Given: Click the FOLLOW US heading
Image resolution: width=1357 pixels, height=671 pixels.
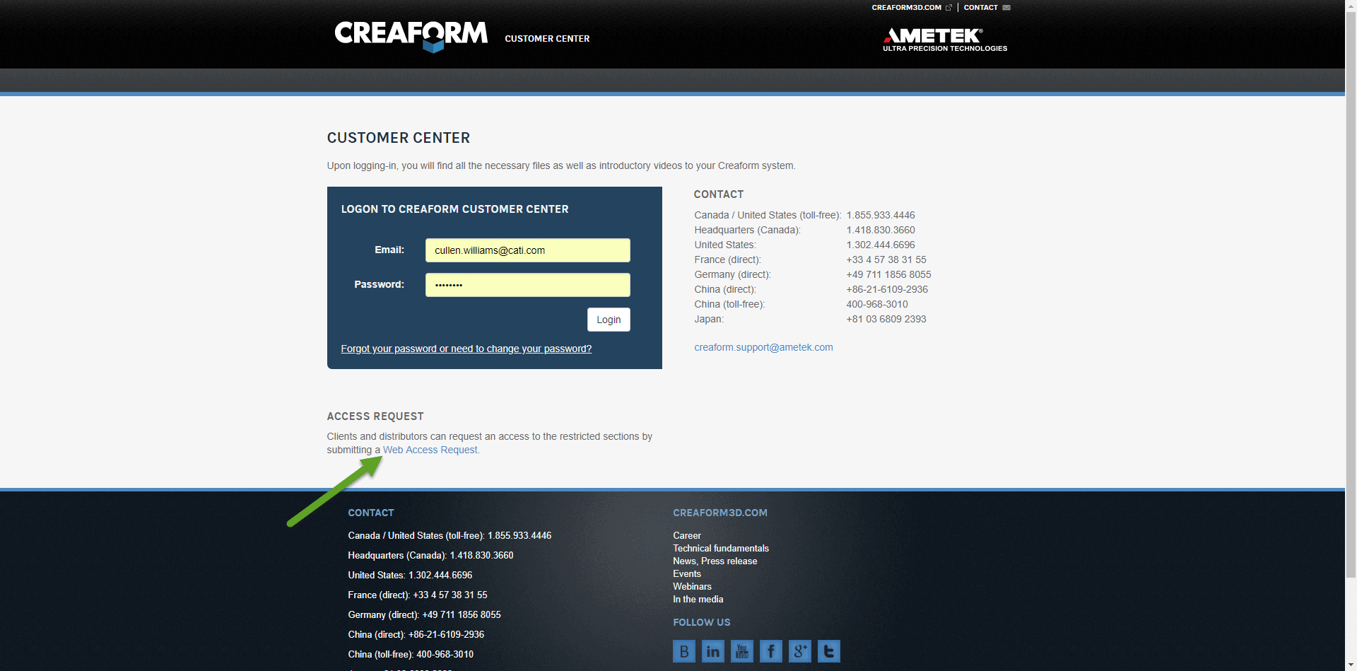Looking at the screenshot, I should click(x=702, y=622).
